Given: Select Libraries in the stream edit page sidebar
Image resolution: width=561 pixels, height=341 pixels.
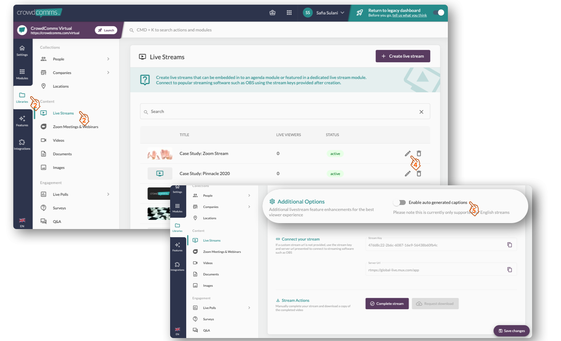Looking at the screenshot, I should point(177,227).
